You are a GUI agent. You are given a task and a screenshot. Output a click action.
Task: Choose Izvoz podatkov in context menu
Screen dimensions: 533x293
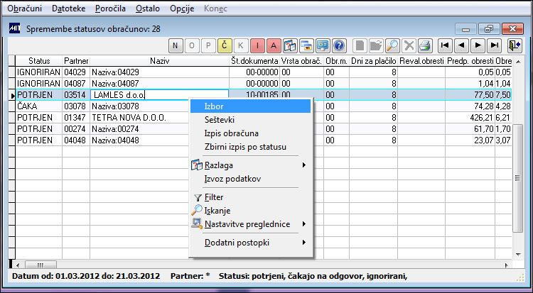click(251, 179)
